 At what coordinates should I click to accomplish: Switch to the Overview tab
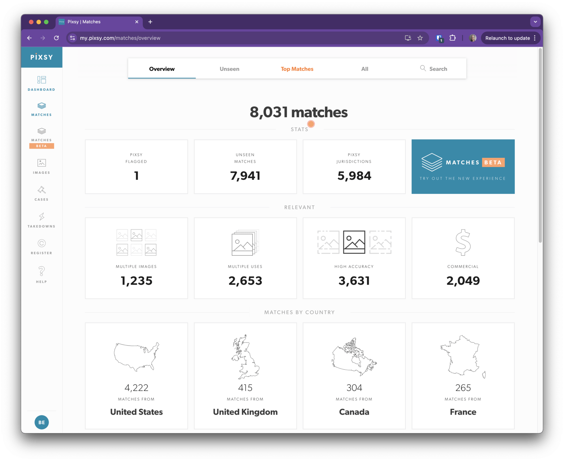pos(162,69)
